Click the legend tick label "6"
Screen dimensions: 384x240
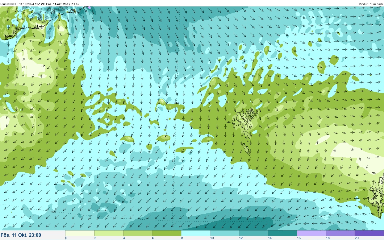click(x=153, y=238)
